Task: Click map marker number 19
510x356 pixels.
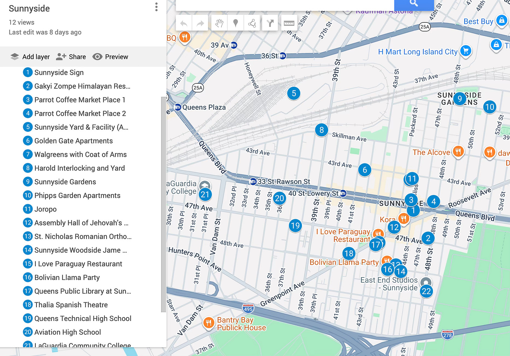Action: point(295,226)
